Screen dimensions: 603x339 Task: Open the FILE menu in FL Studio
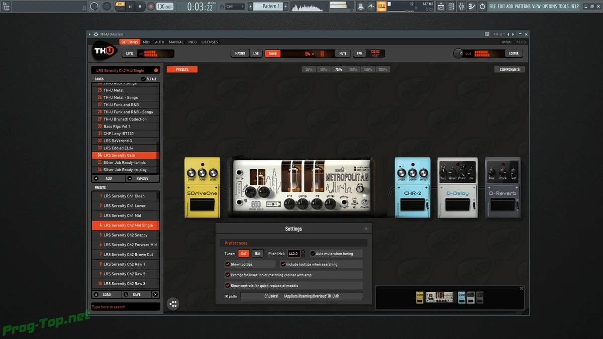(493, 7)
